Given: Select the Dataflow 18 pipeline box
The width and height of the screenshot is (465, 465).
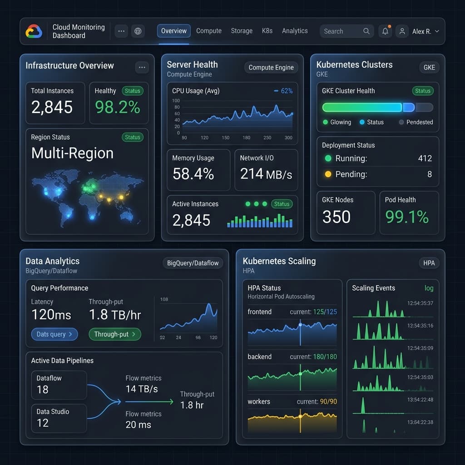Looking at the screenshot, I should point(59,385).
